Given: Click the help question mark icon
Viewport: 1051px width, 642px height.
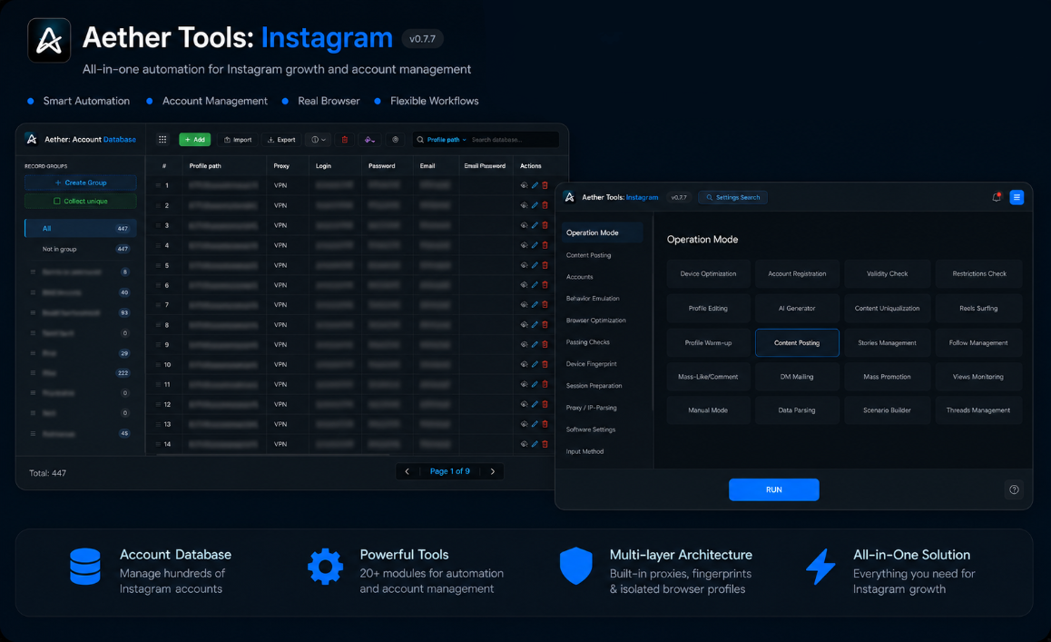Looking at the screenshot, I should (x=1014, y=489).
